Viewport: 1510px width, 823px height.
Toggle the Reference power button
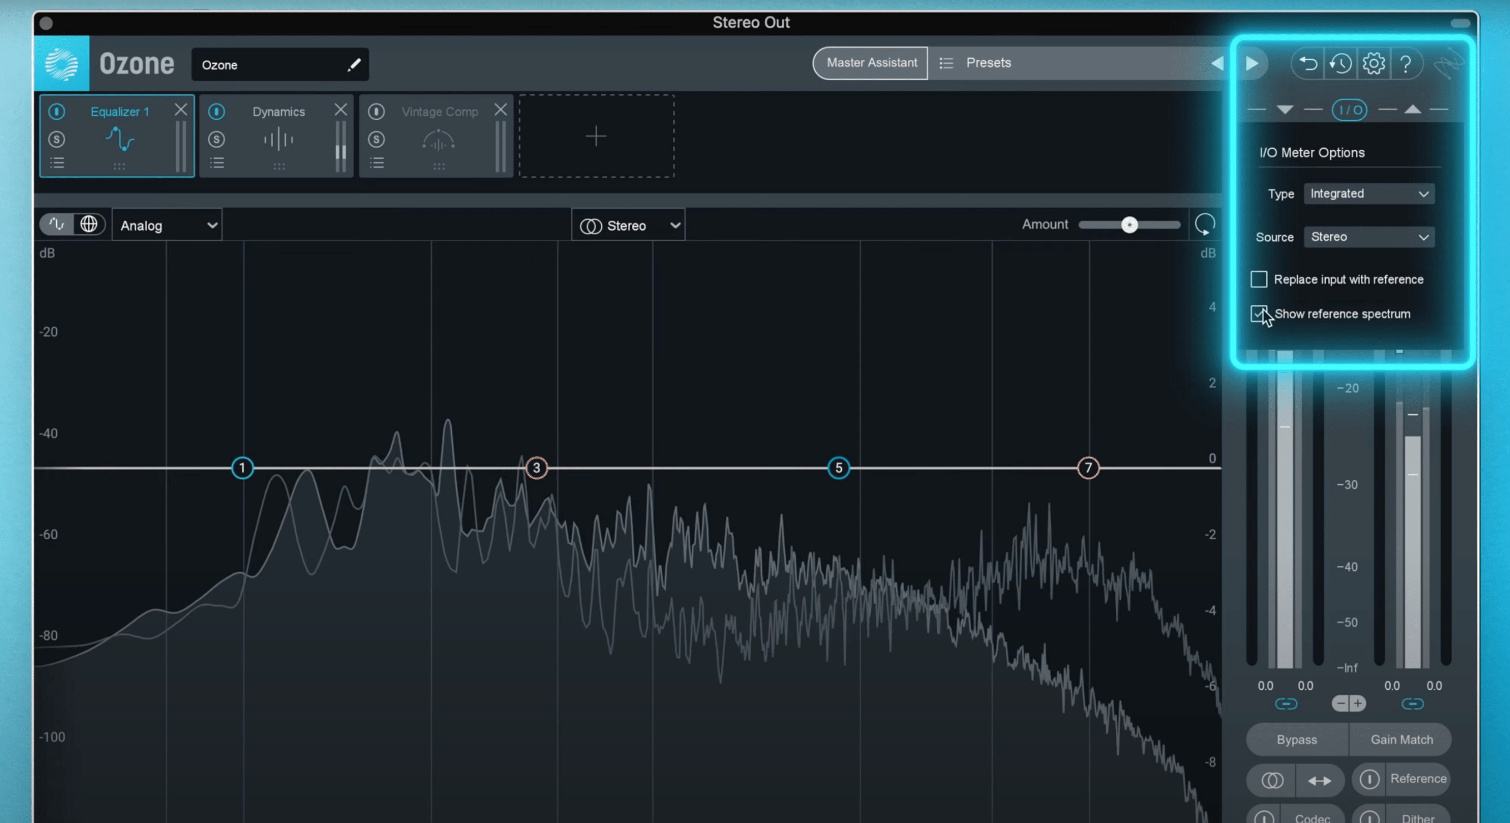pyautogui.click(x=1369, y=779)
